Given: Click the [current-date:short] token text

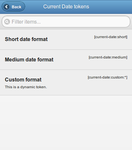Looking at the screenshot, I should pos(111,37).
